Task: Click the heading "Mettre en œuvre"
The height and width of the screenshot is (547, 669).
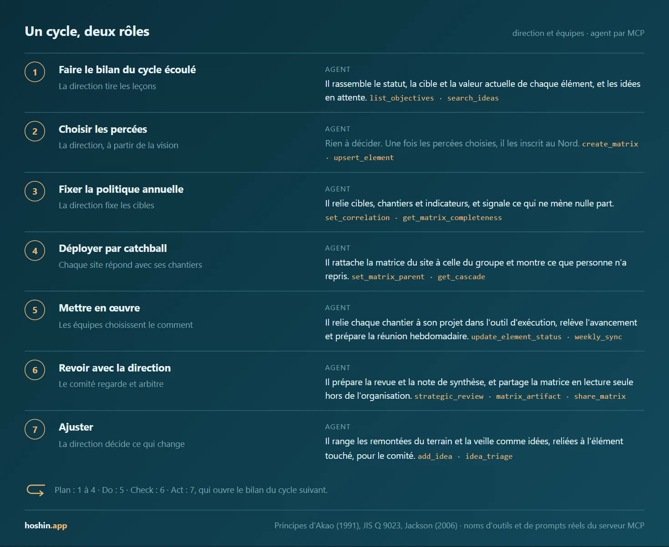Action: point(99,308)
